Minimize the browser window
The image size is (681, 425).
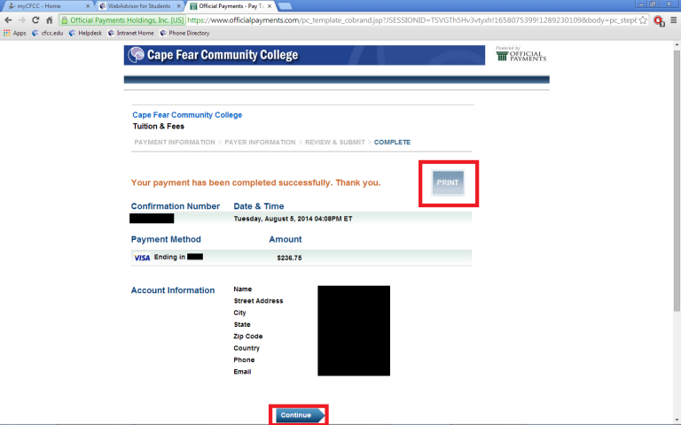641,4
